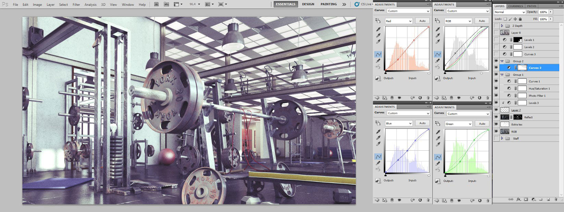
Task: Switch to the Channels tab
Action: (x=515, y=6)
